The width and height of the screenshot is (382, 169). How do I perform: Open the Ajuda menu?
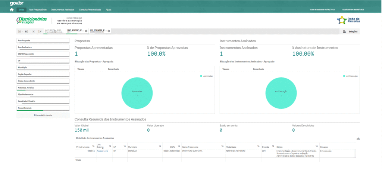(x=109, y=10)
